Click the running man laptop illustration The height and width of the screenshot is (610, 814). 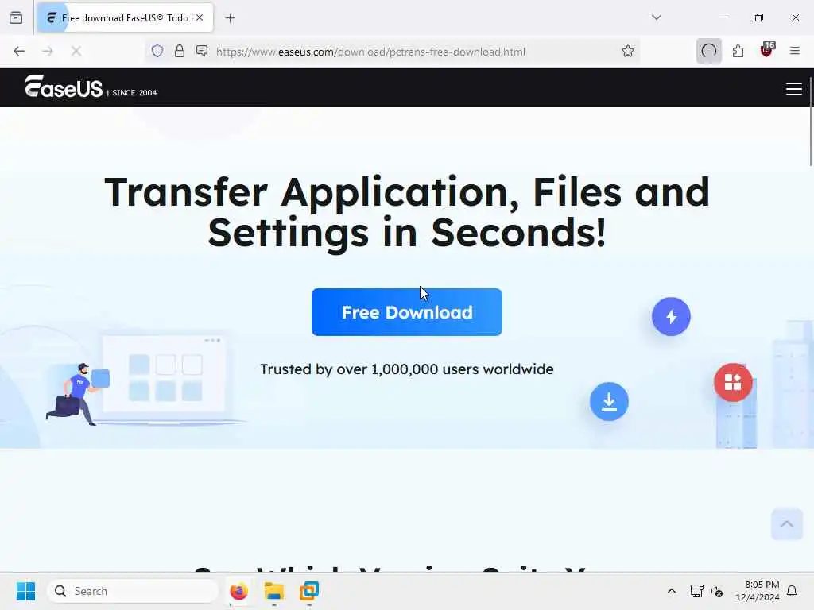tap(145, 380)
